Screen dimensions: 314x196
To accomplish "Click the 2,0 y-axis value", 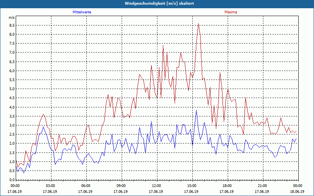I will coord(12,143).
